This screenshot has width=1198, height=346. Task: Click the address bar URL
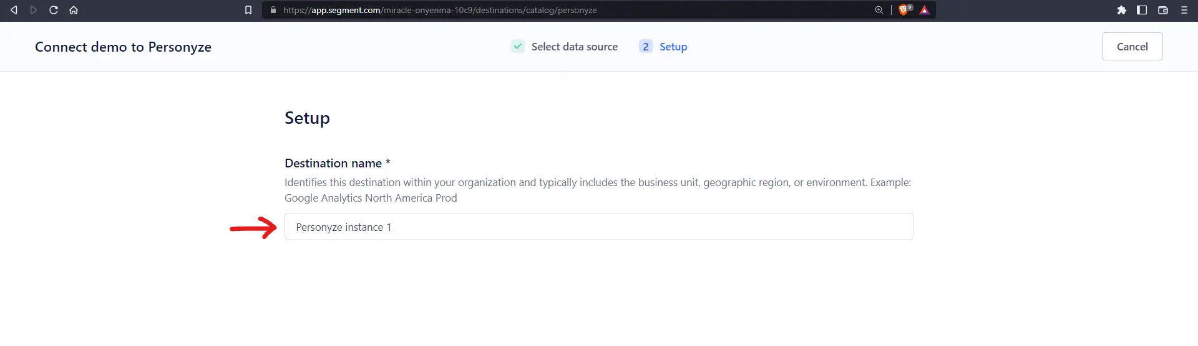coord(440,10)
